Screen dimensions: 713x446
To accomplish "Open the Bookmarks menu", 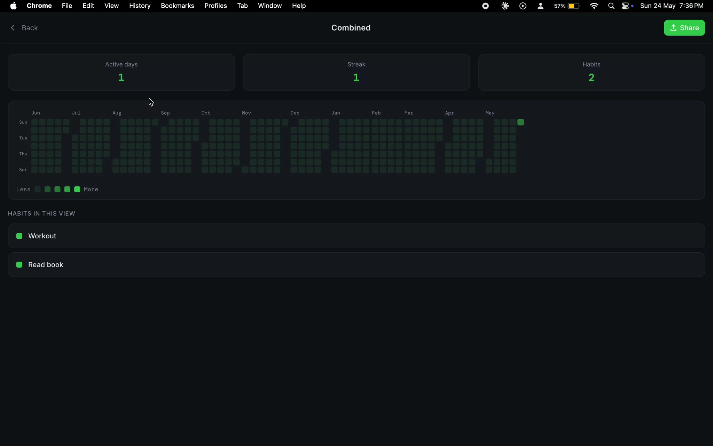I will pyautogui.click(x=177, y=6).
